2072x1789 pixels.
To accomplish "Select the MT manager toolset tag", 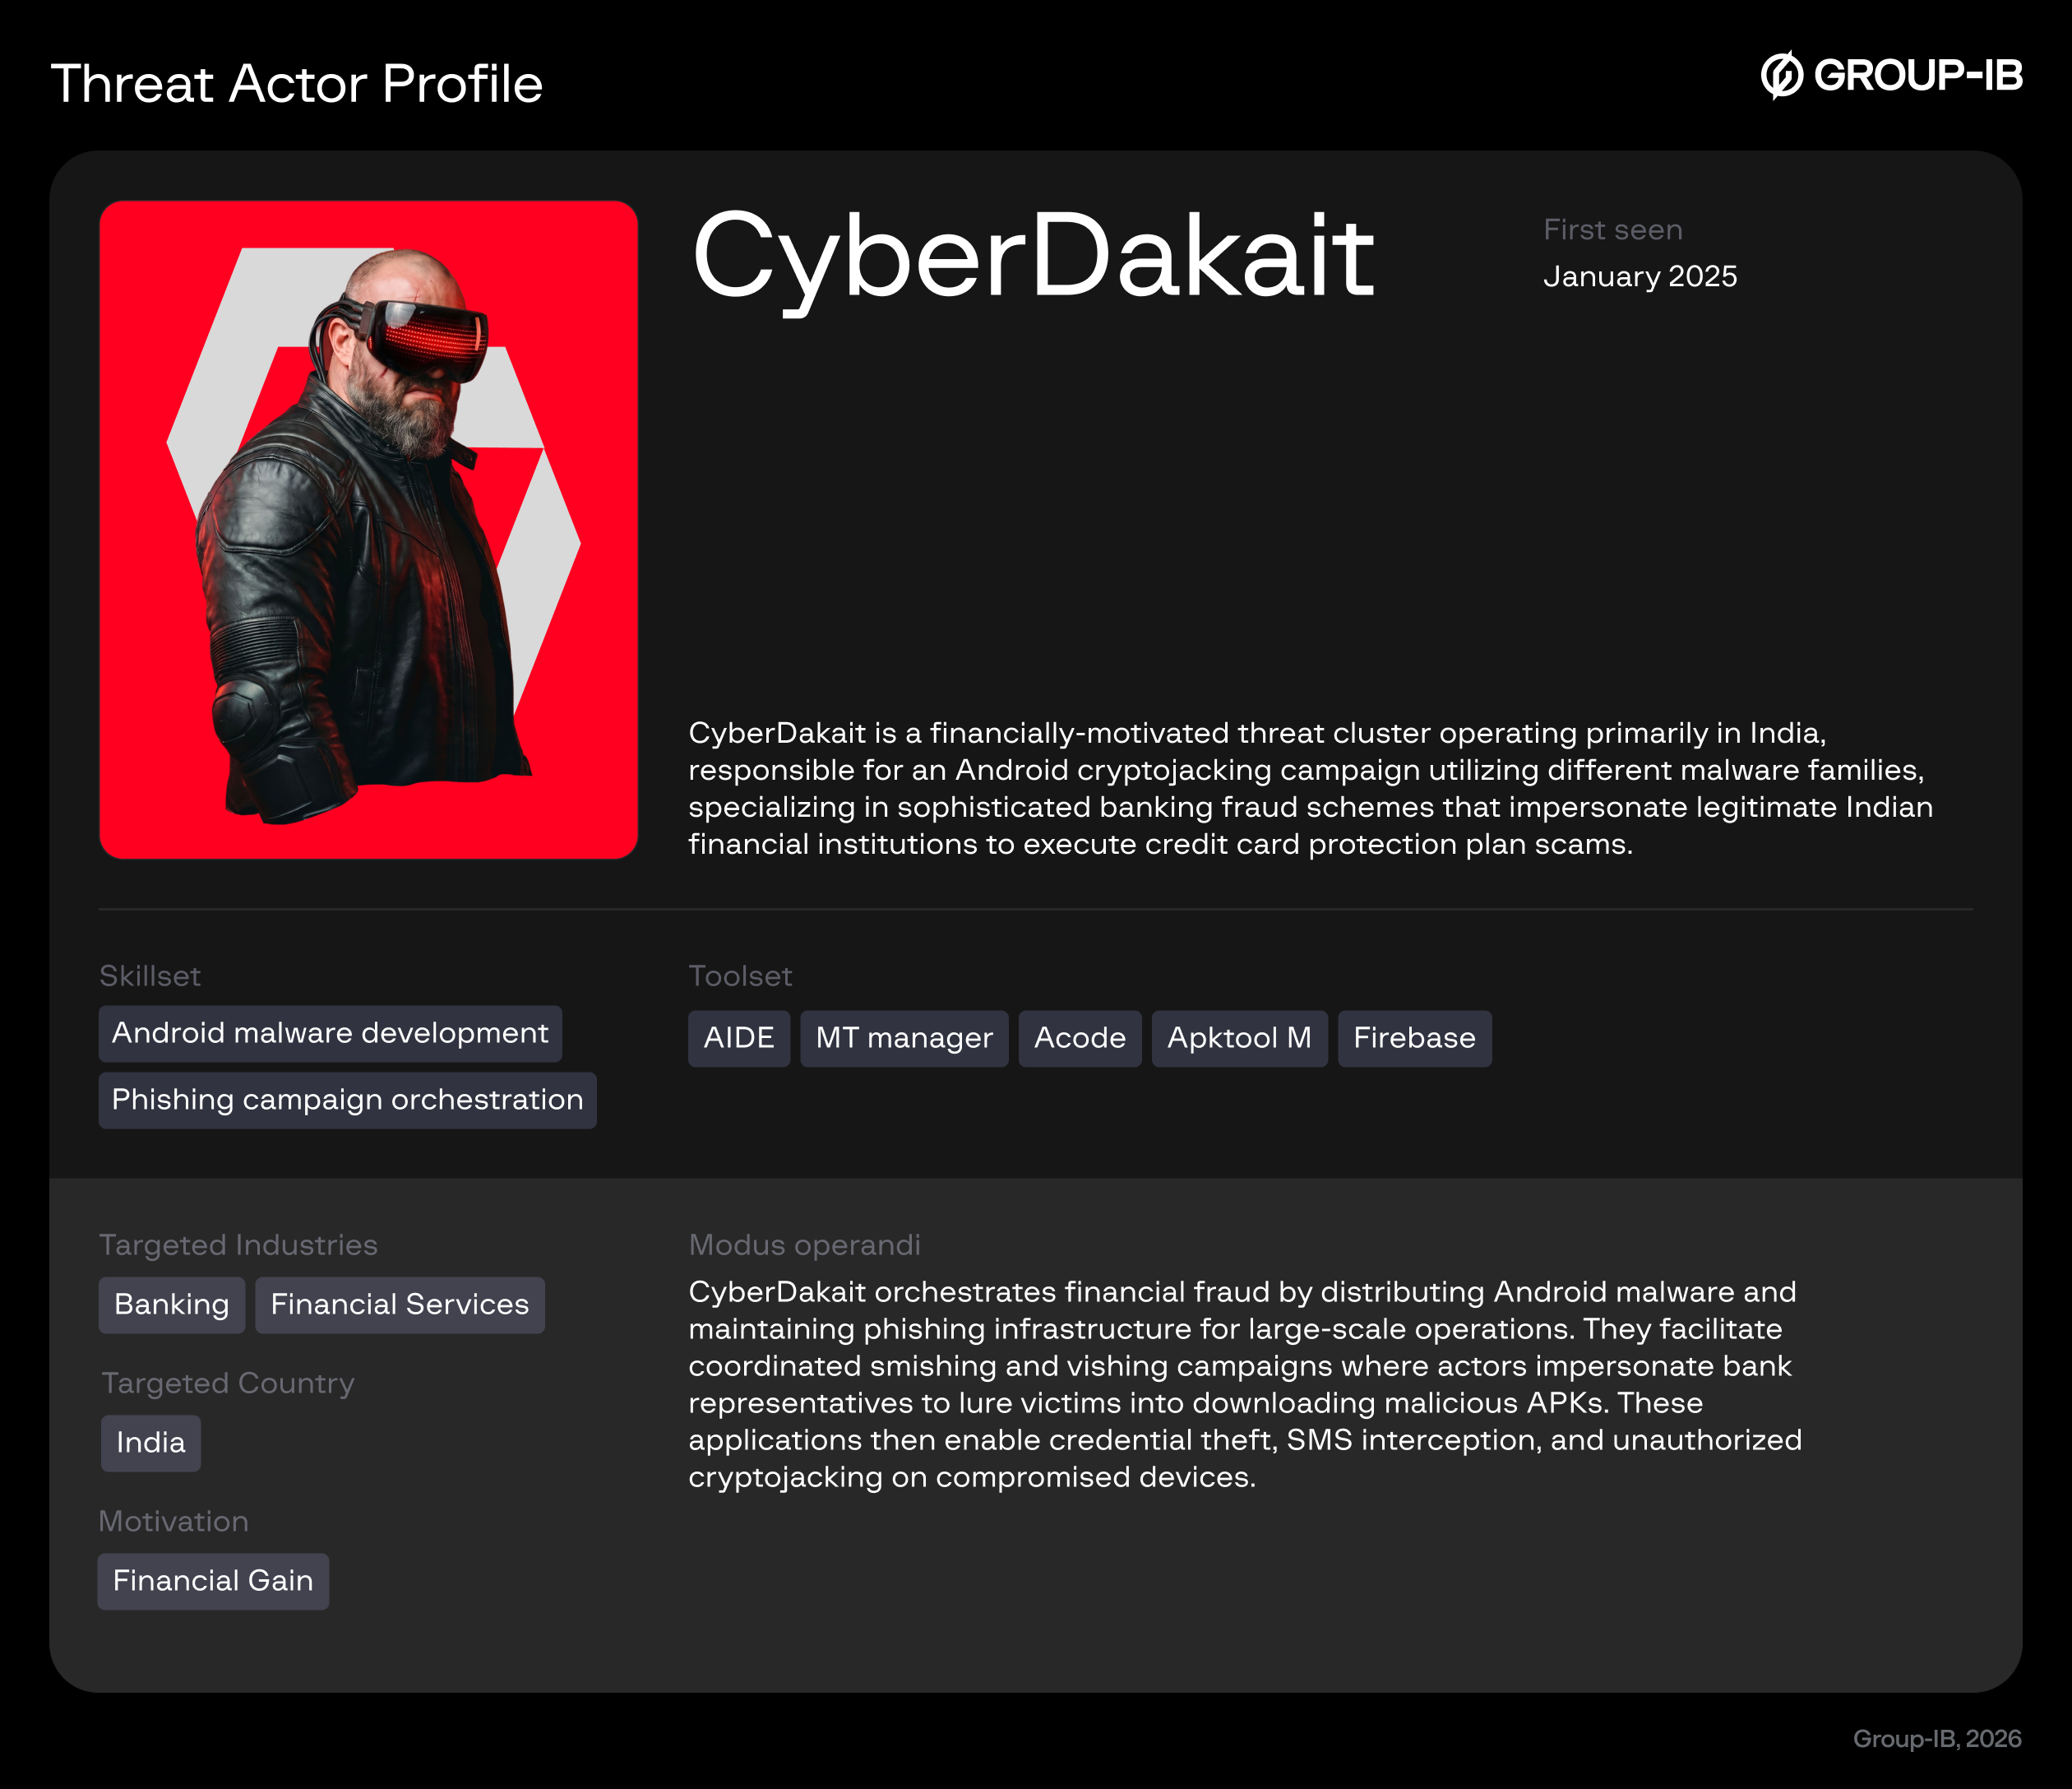I will click(904, 1039).
